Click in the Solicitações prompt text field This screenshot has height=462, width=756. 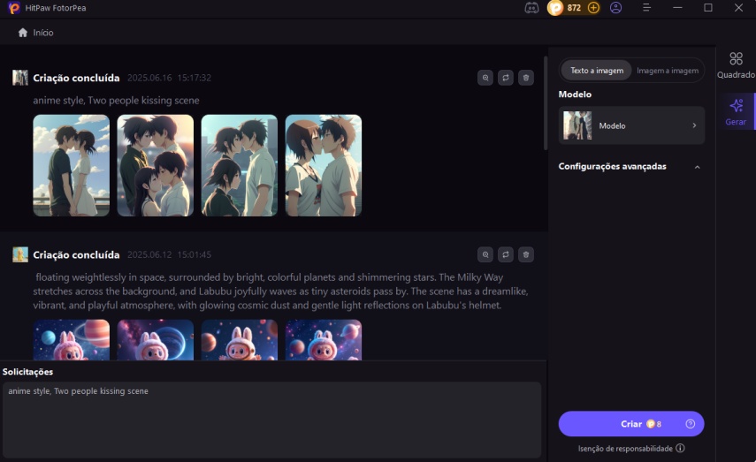coord(271,419)
